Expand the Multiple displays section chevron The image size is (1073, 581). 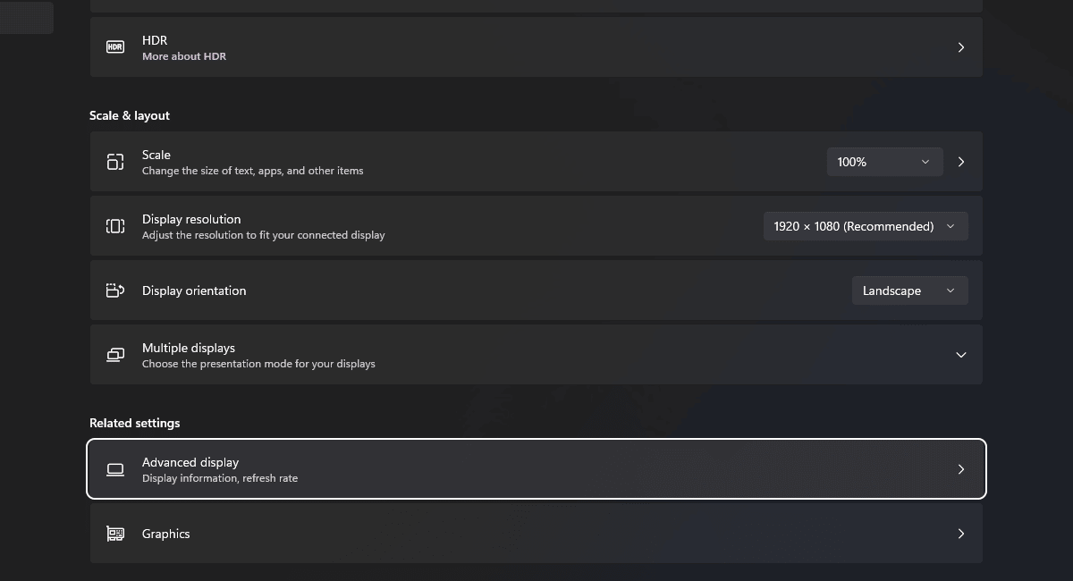[x=961, y=355]
